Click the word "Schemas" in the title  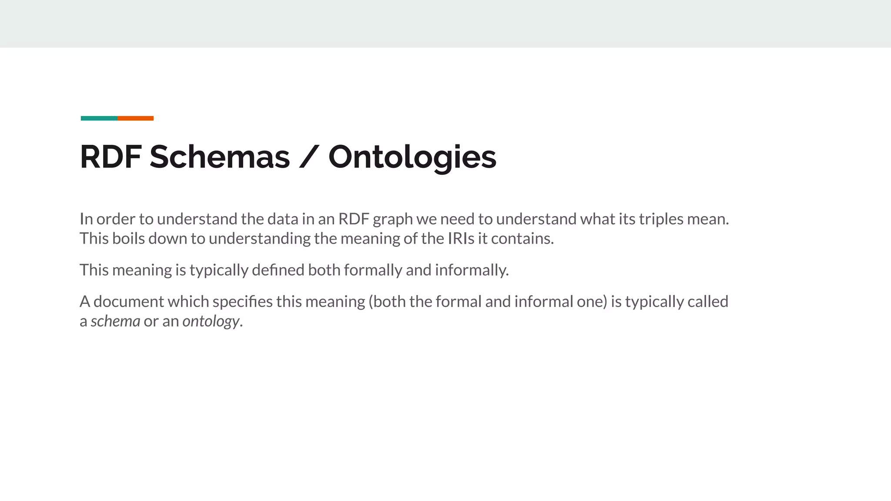tap(220, 157)
